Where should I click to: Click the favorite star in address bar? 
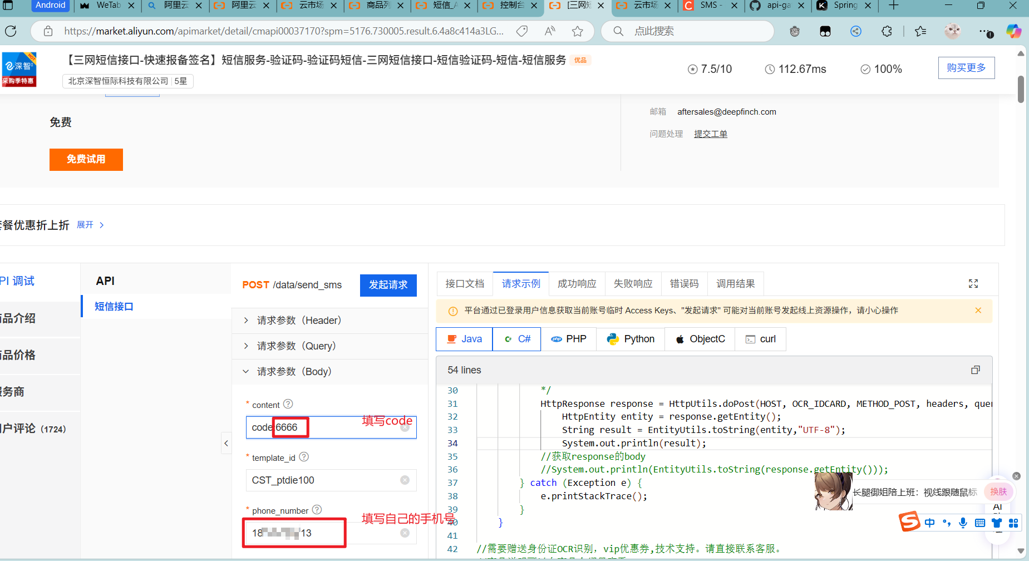point(577,31)
